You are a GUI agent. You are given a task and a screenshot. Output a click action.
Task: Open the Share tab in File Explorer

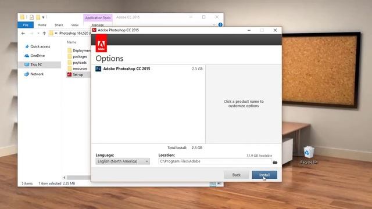pos(59,25)
